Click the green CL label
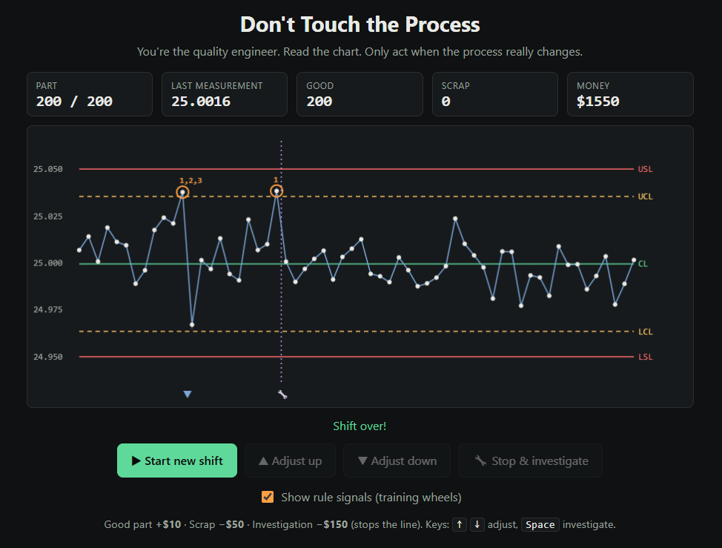Viewport: 722px width, 548px height. click(x=643, y=264)
